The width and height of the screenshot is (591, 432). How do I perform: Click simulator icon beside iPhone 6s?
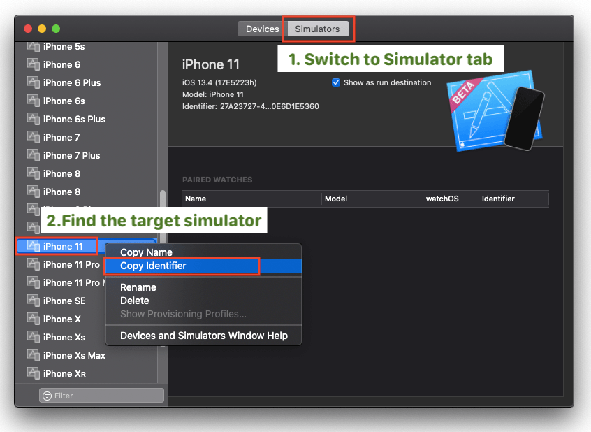pos(34,101)
